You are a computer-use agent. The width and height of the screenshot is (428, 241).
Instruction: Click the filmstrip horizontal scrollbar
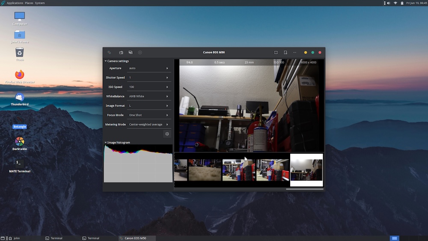tap(305, 189)
